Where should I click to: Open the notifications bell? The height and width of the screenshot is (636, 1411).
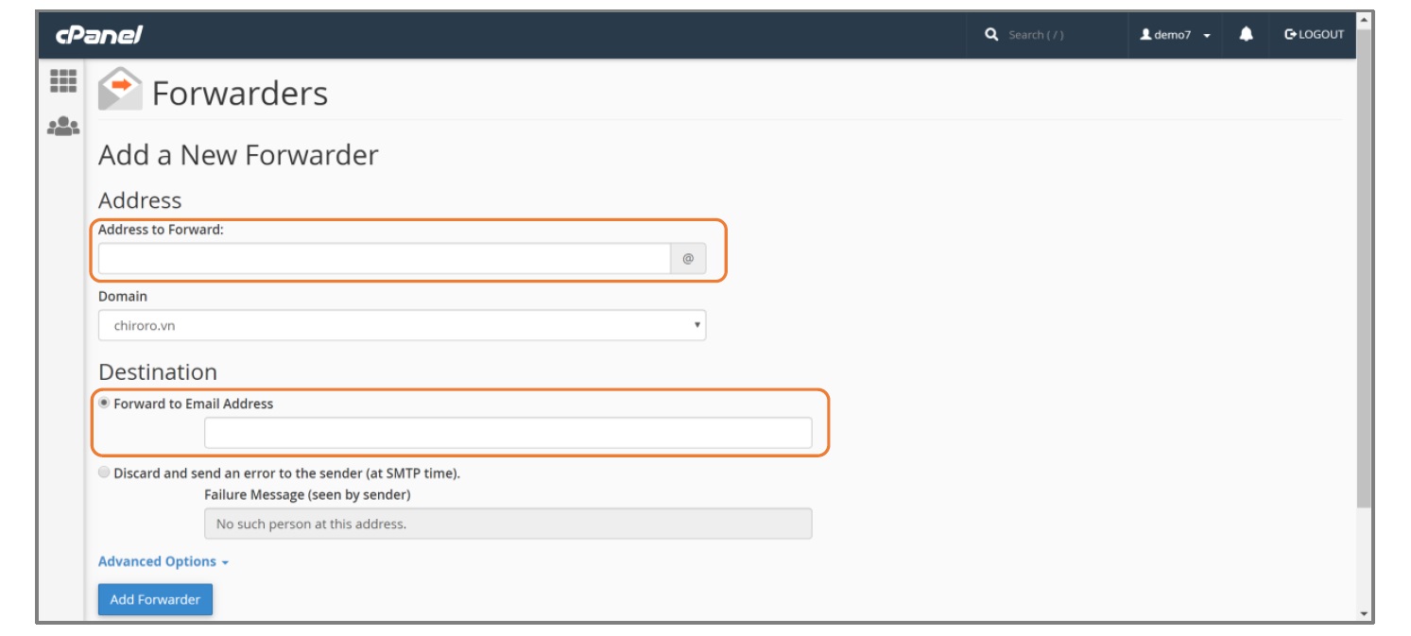(1247, 34)
